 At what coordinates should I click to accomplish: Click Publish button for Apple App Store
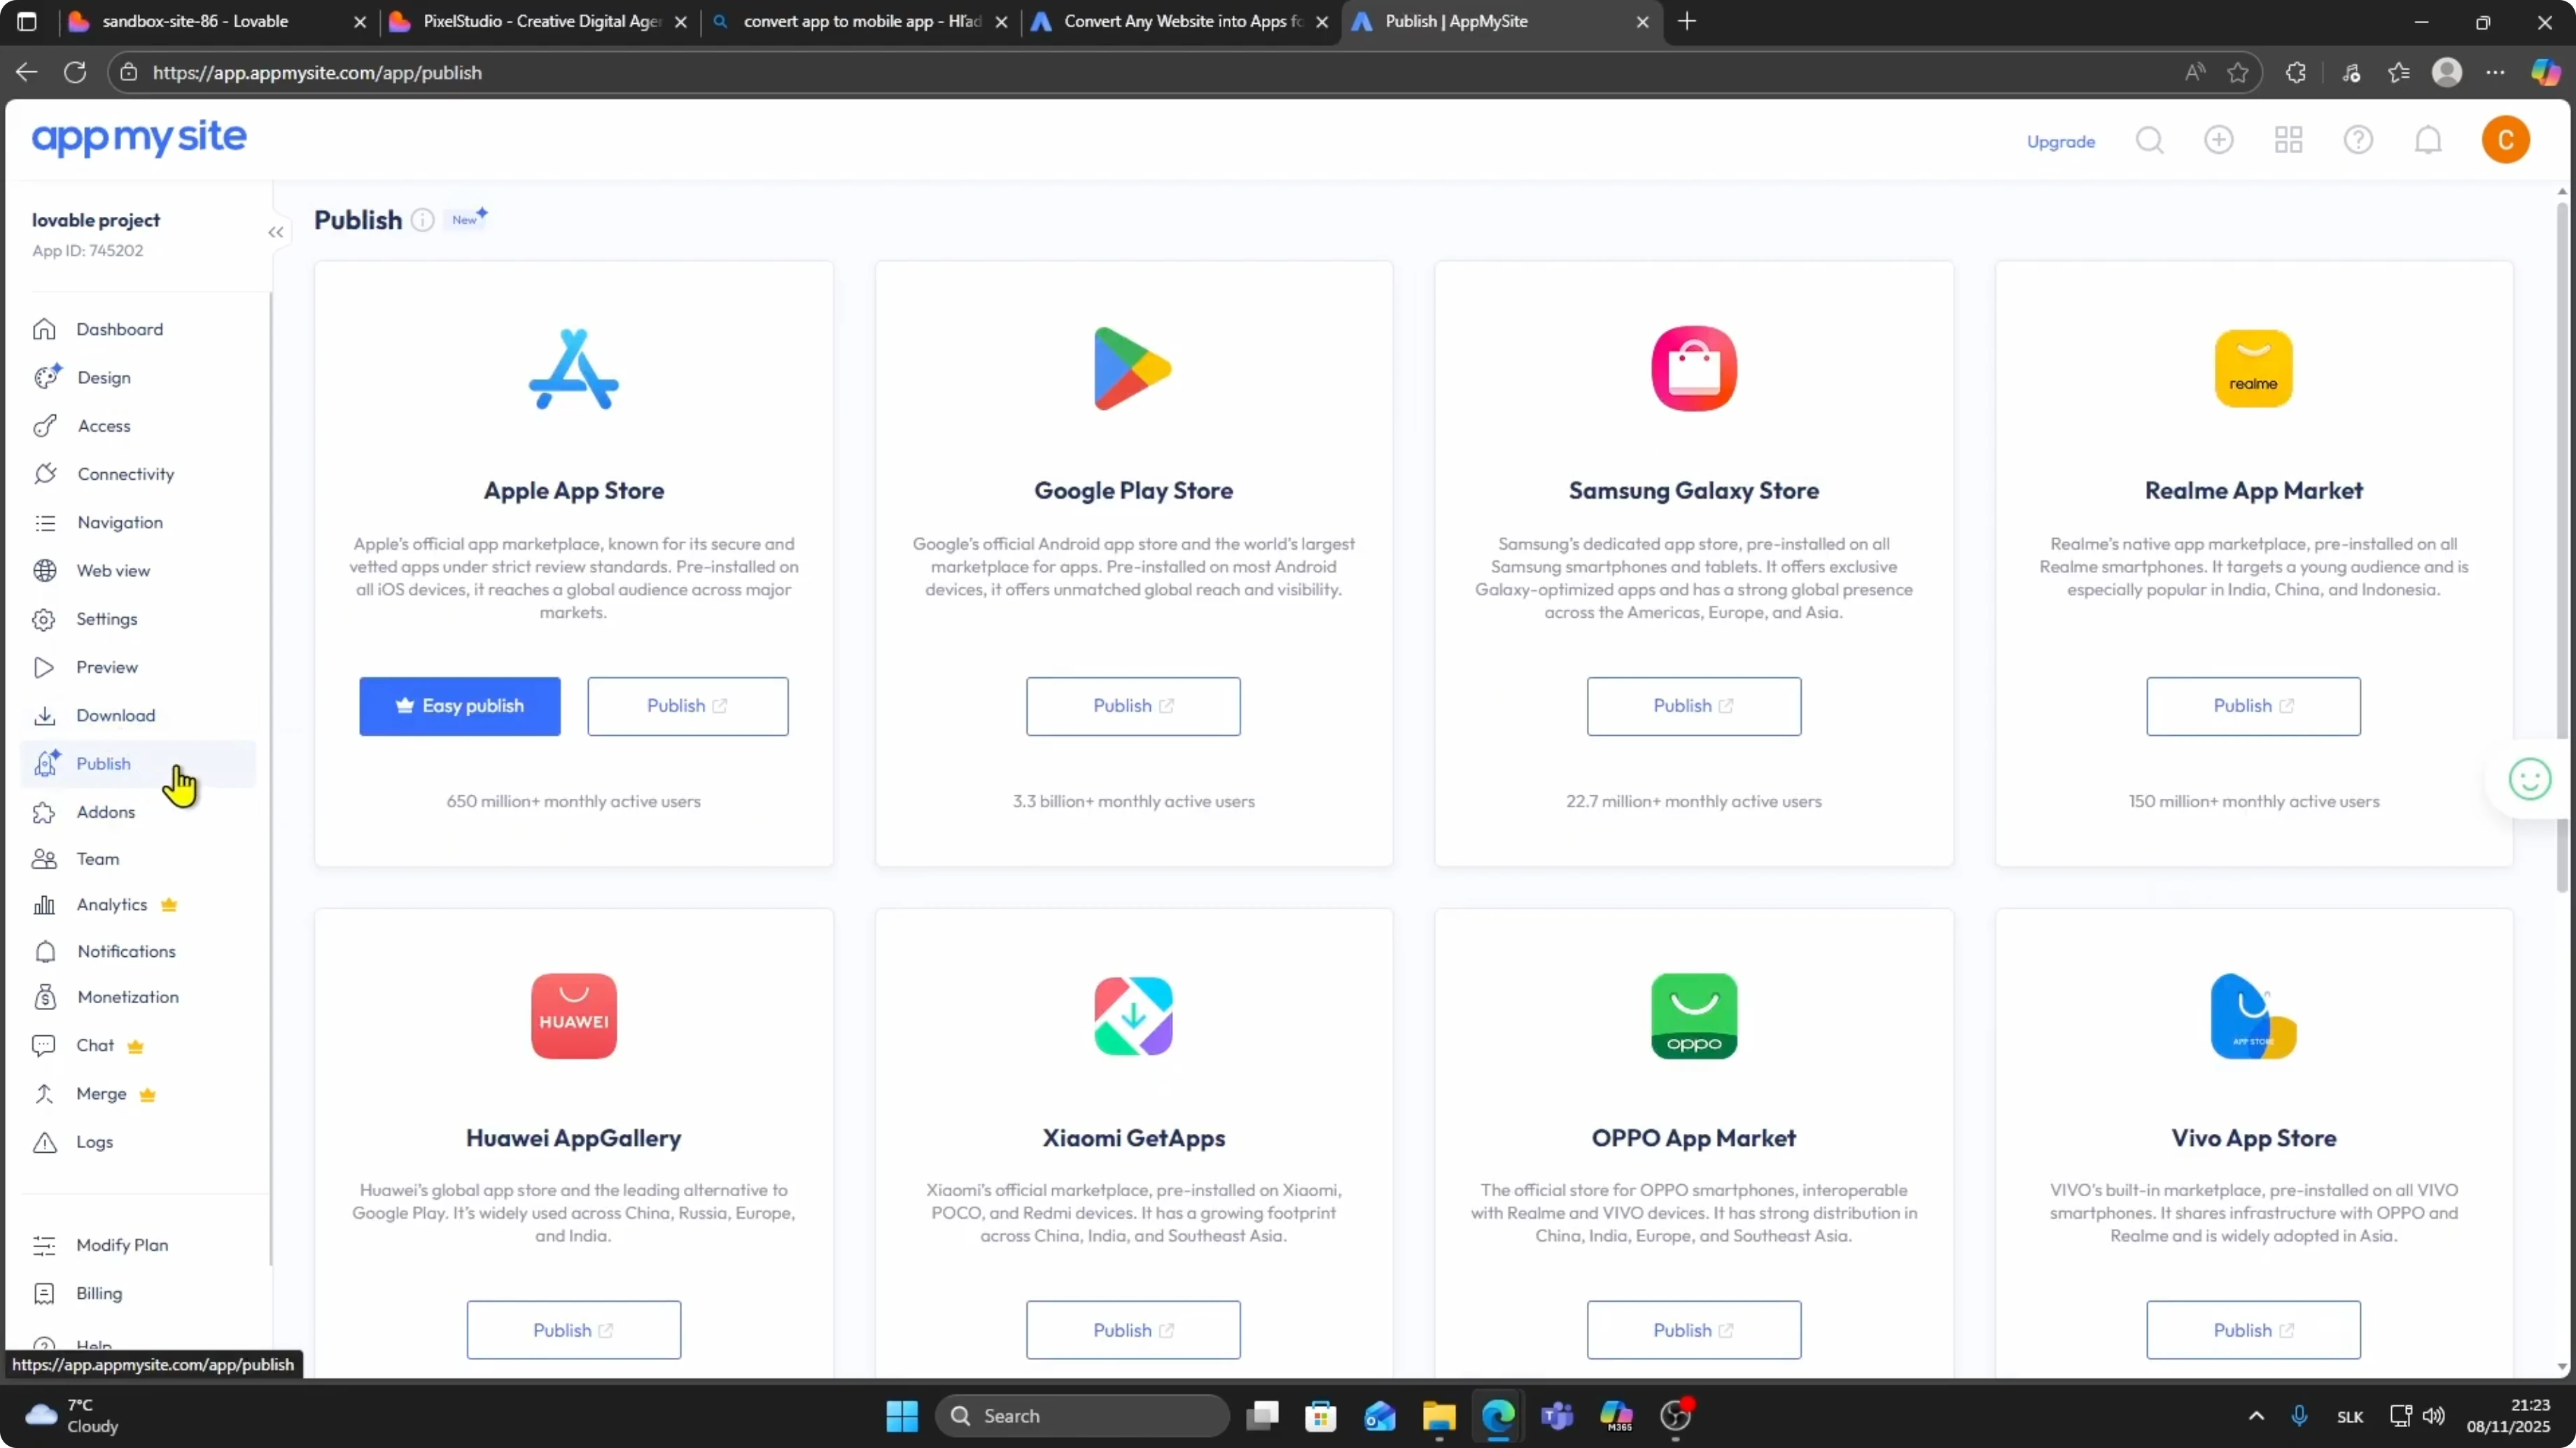(687, 707)
